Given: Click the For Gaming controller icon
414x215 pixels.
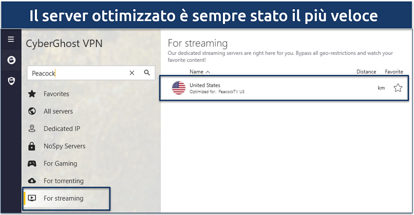Looking at the screenshot, I should pyautogui.click(x=32, y=164).
